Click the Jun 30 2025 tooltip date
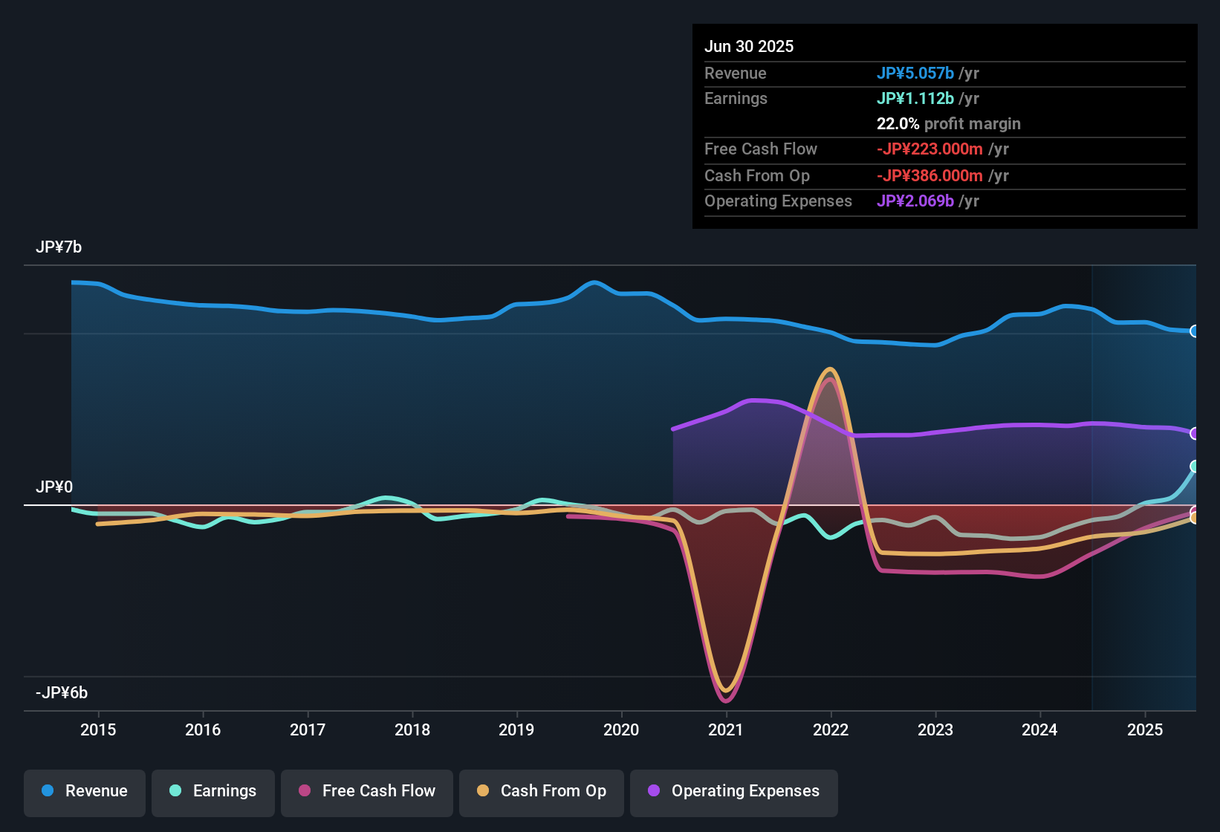The width and height of the screenshot is (1220, 832). pos(749,47)
